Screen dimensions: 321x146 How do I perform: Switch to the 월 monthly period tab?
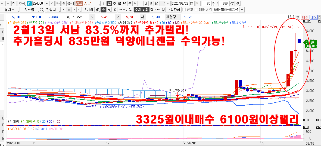[x=119, y=4]
